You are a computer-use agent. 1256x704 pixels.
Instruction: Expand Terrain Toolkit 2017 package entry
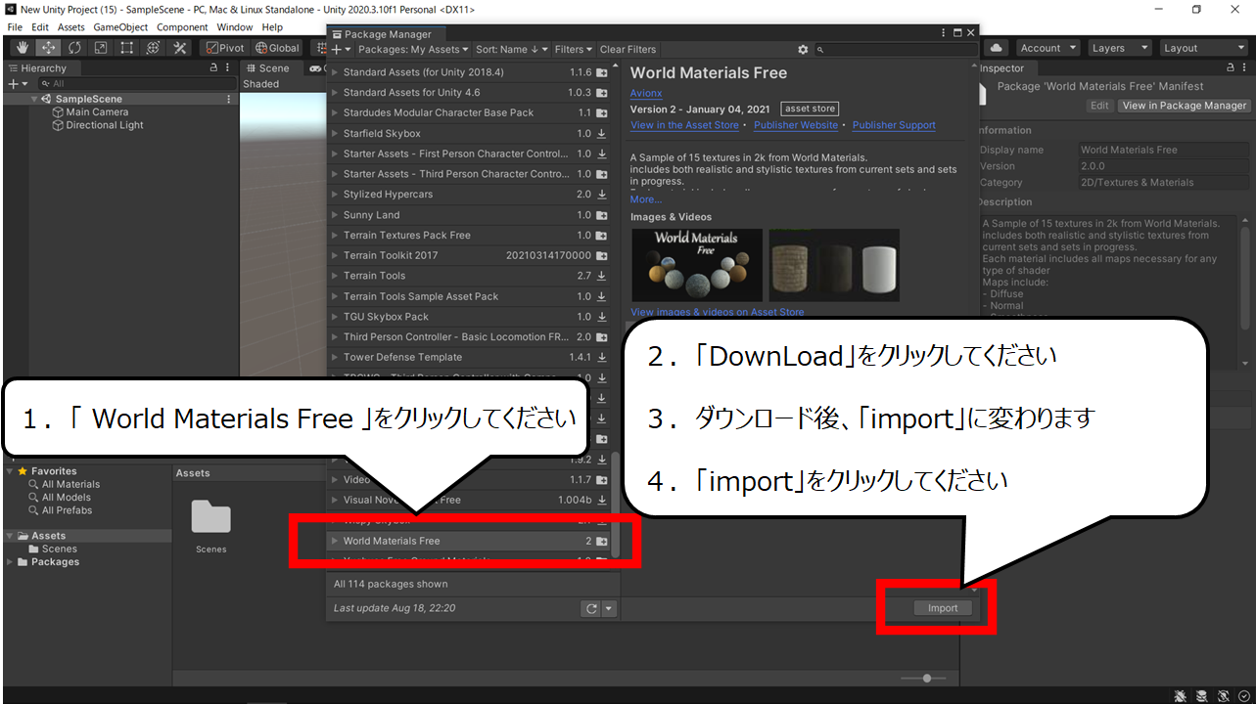pos(335,255)
